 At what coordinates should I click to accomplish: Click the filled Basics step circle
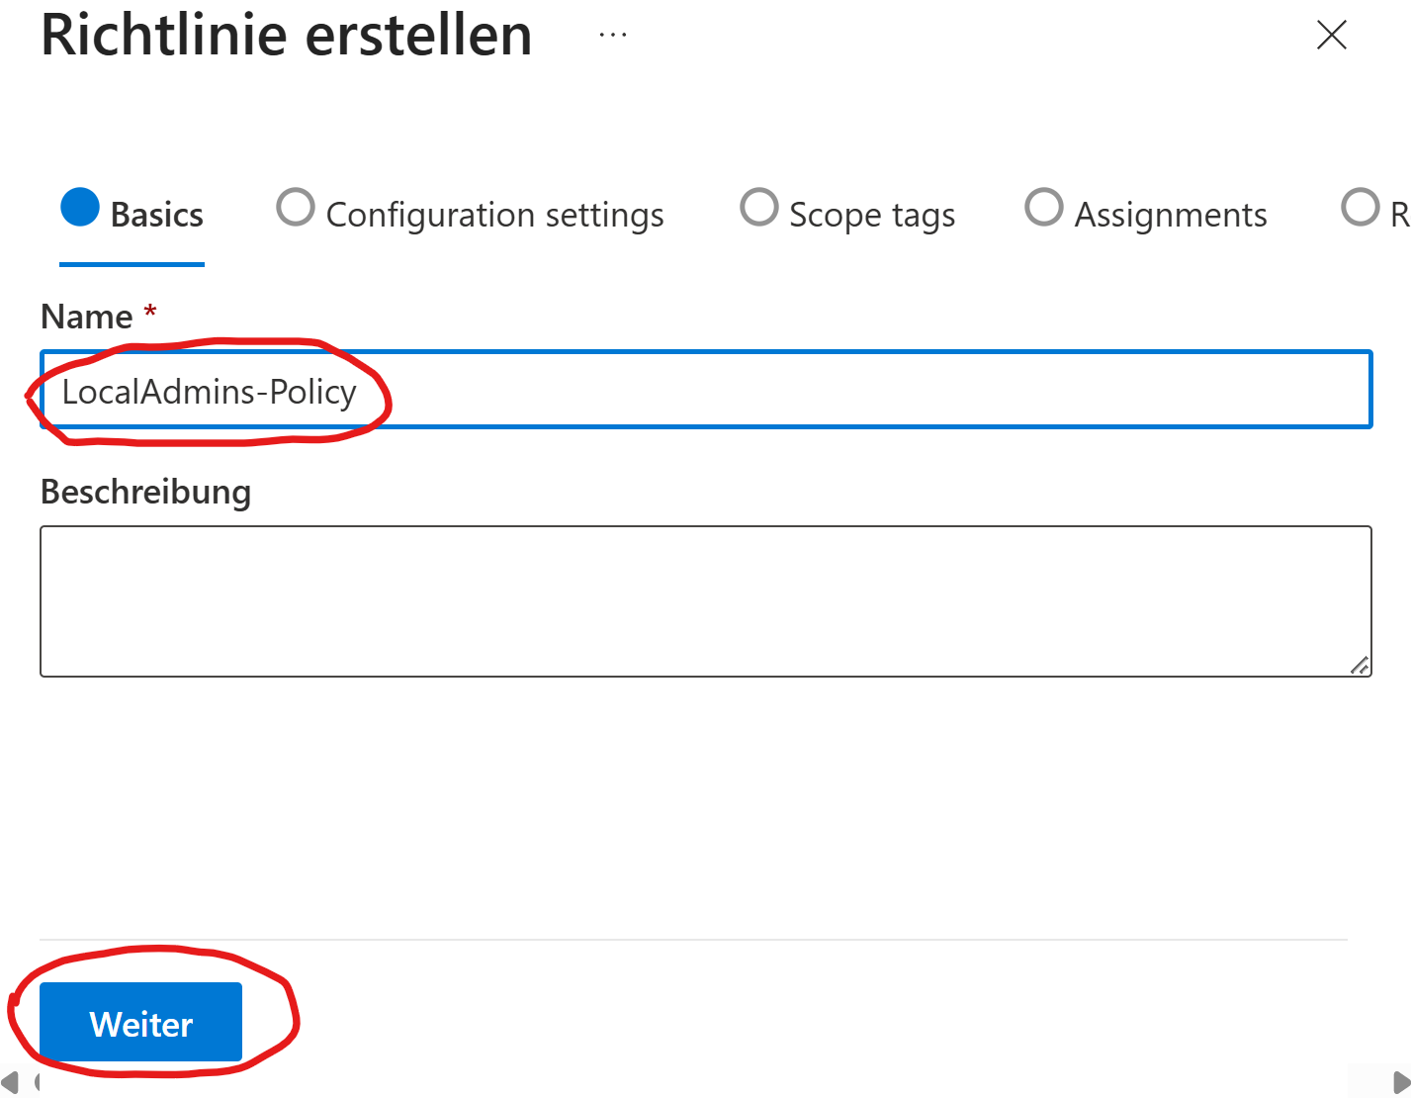80,208
